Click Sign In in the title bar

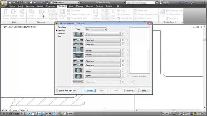click(x=164, y=3)
